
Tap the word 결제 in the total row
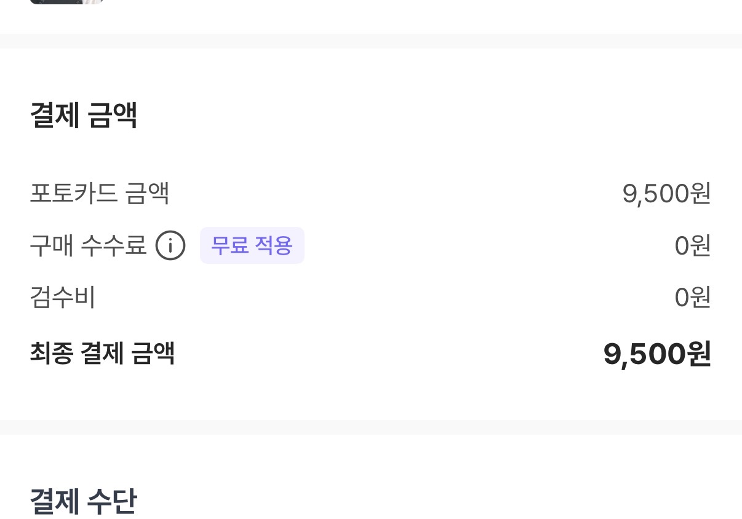tap(103, 354)
